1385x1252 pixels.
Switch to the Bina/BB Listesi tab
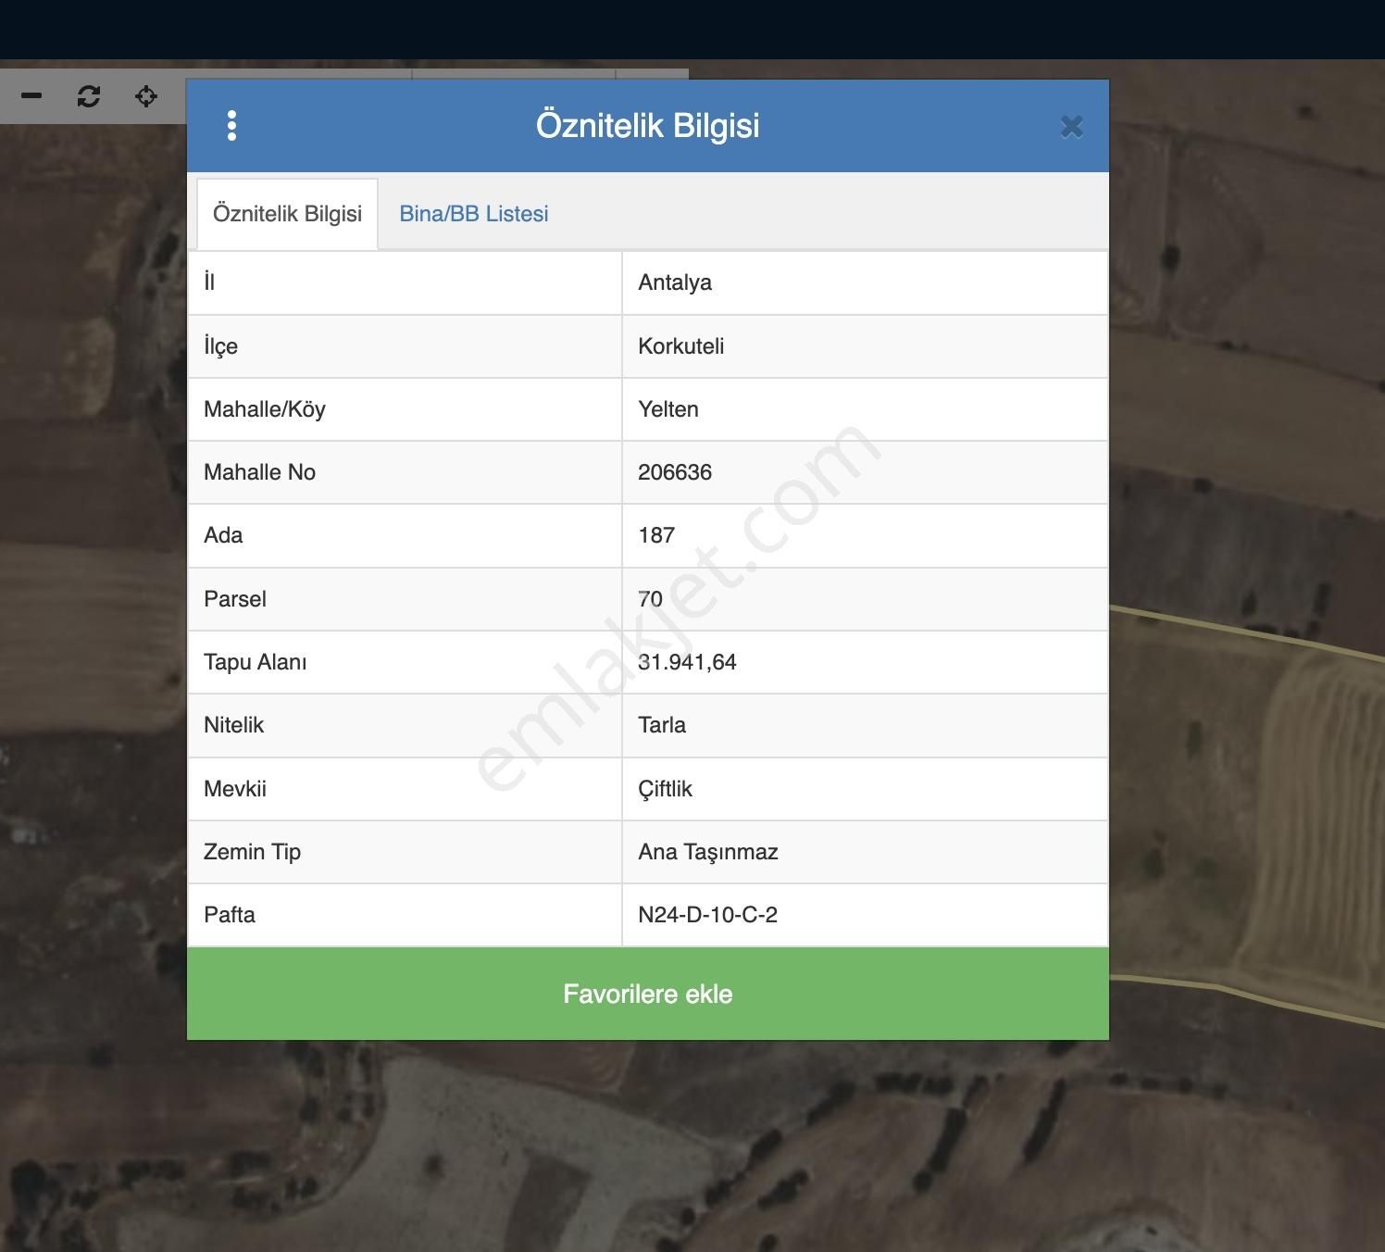(473, 214)
